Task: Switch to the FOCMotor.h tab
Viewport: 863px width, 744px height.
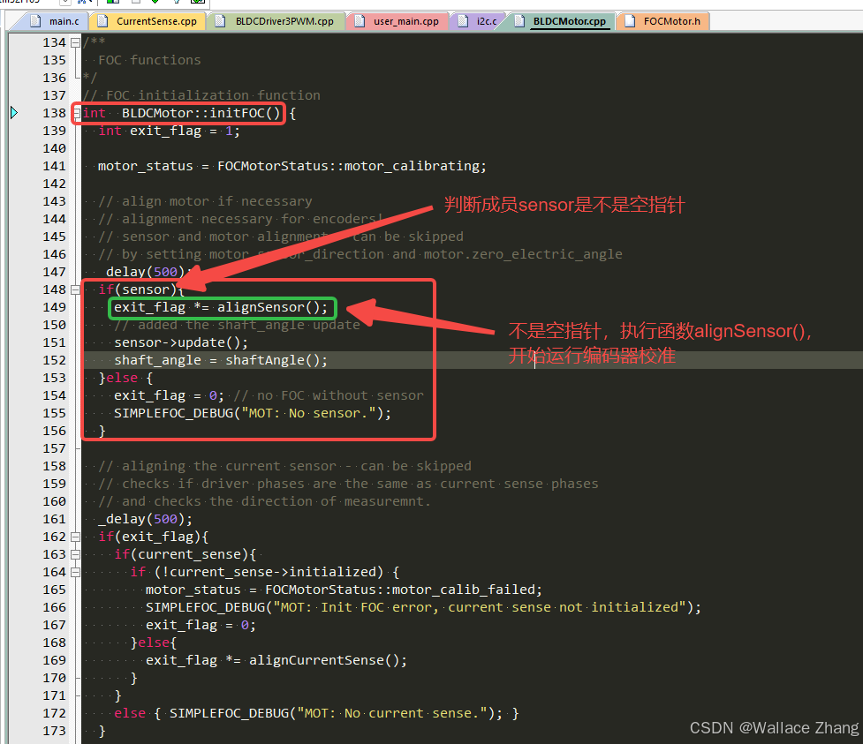Action: tap(663, 21)
